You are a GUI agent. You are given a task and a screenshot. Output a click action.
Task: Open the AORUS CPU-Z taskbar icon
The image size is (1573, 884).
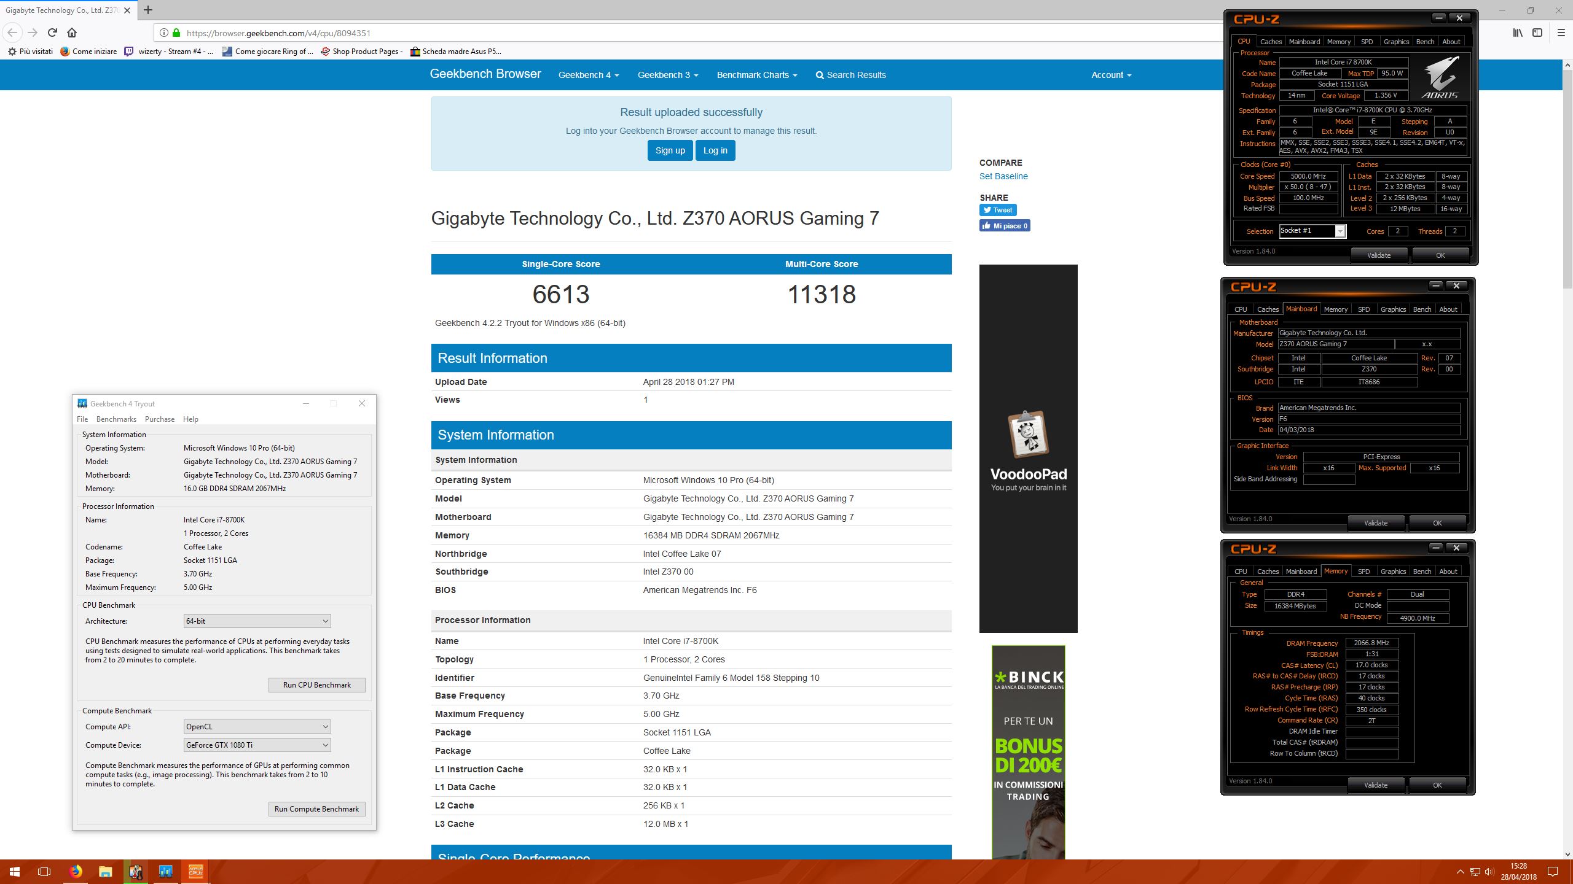(195, 872)
